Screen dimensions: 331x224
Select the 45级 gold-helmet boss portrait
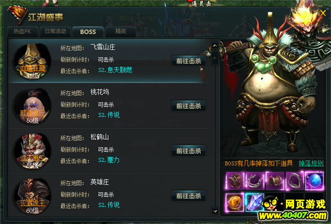[x=33, y=61]
